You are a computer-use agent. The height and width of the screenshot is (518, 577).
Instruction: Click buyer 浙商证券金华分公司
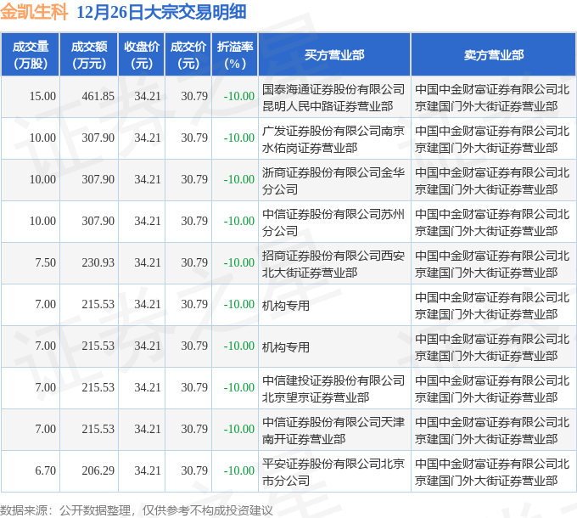[333, 181]
